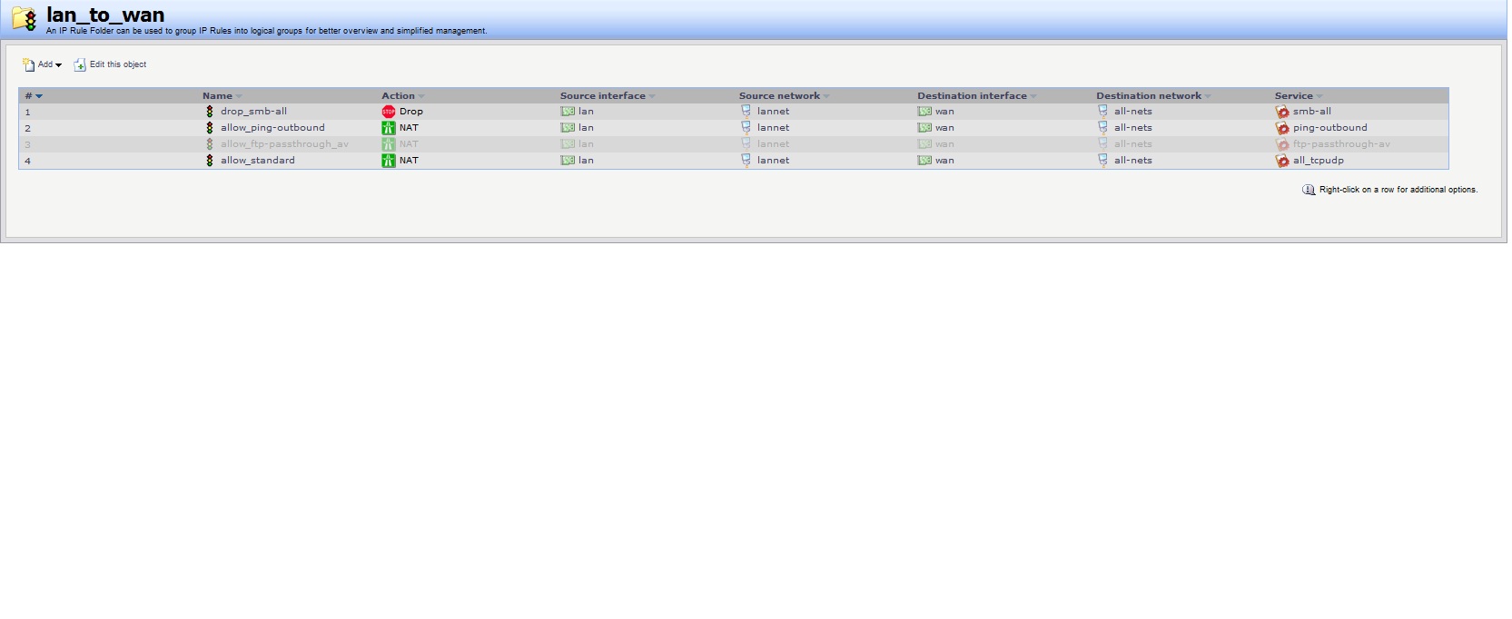Click the lan interface icon in row 4
Screen dimensions: 1512x619
(x=568, y=161)
